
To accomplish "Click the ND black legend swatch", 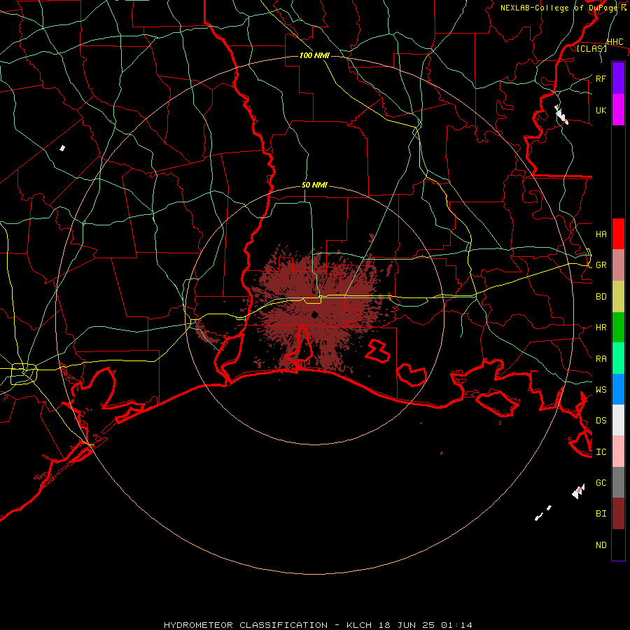I will 618,545.
